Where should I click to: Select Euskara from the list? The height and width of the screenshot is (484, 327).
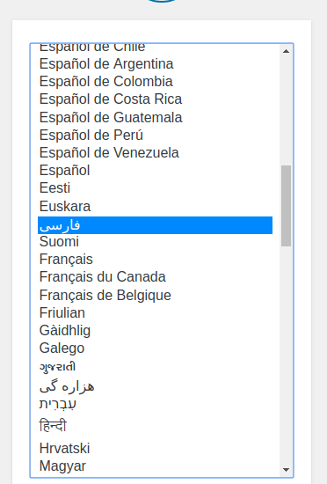155,207
